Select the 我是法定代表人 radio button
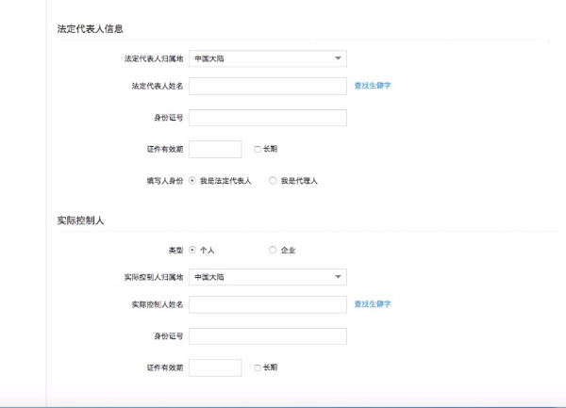The height and width of the screenshot is (408, 566). (x=193, y=180)
